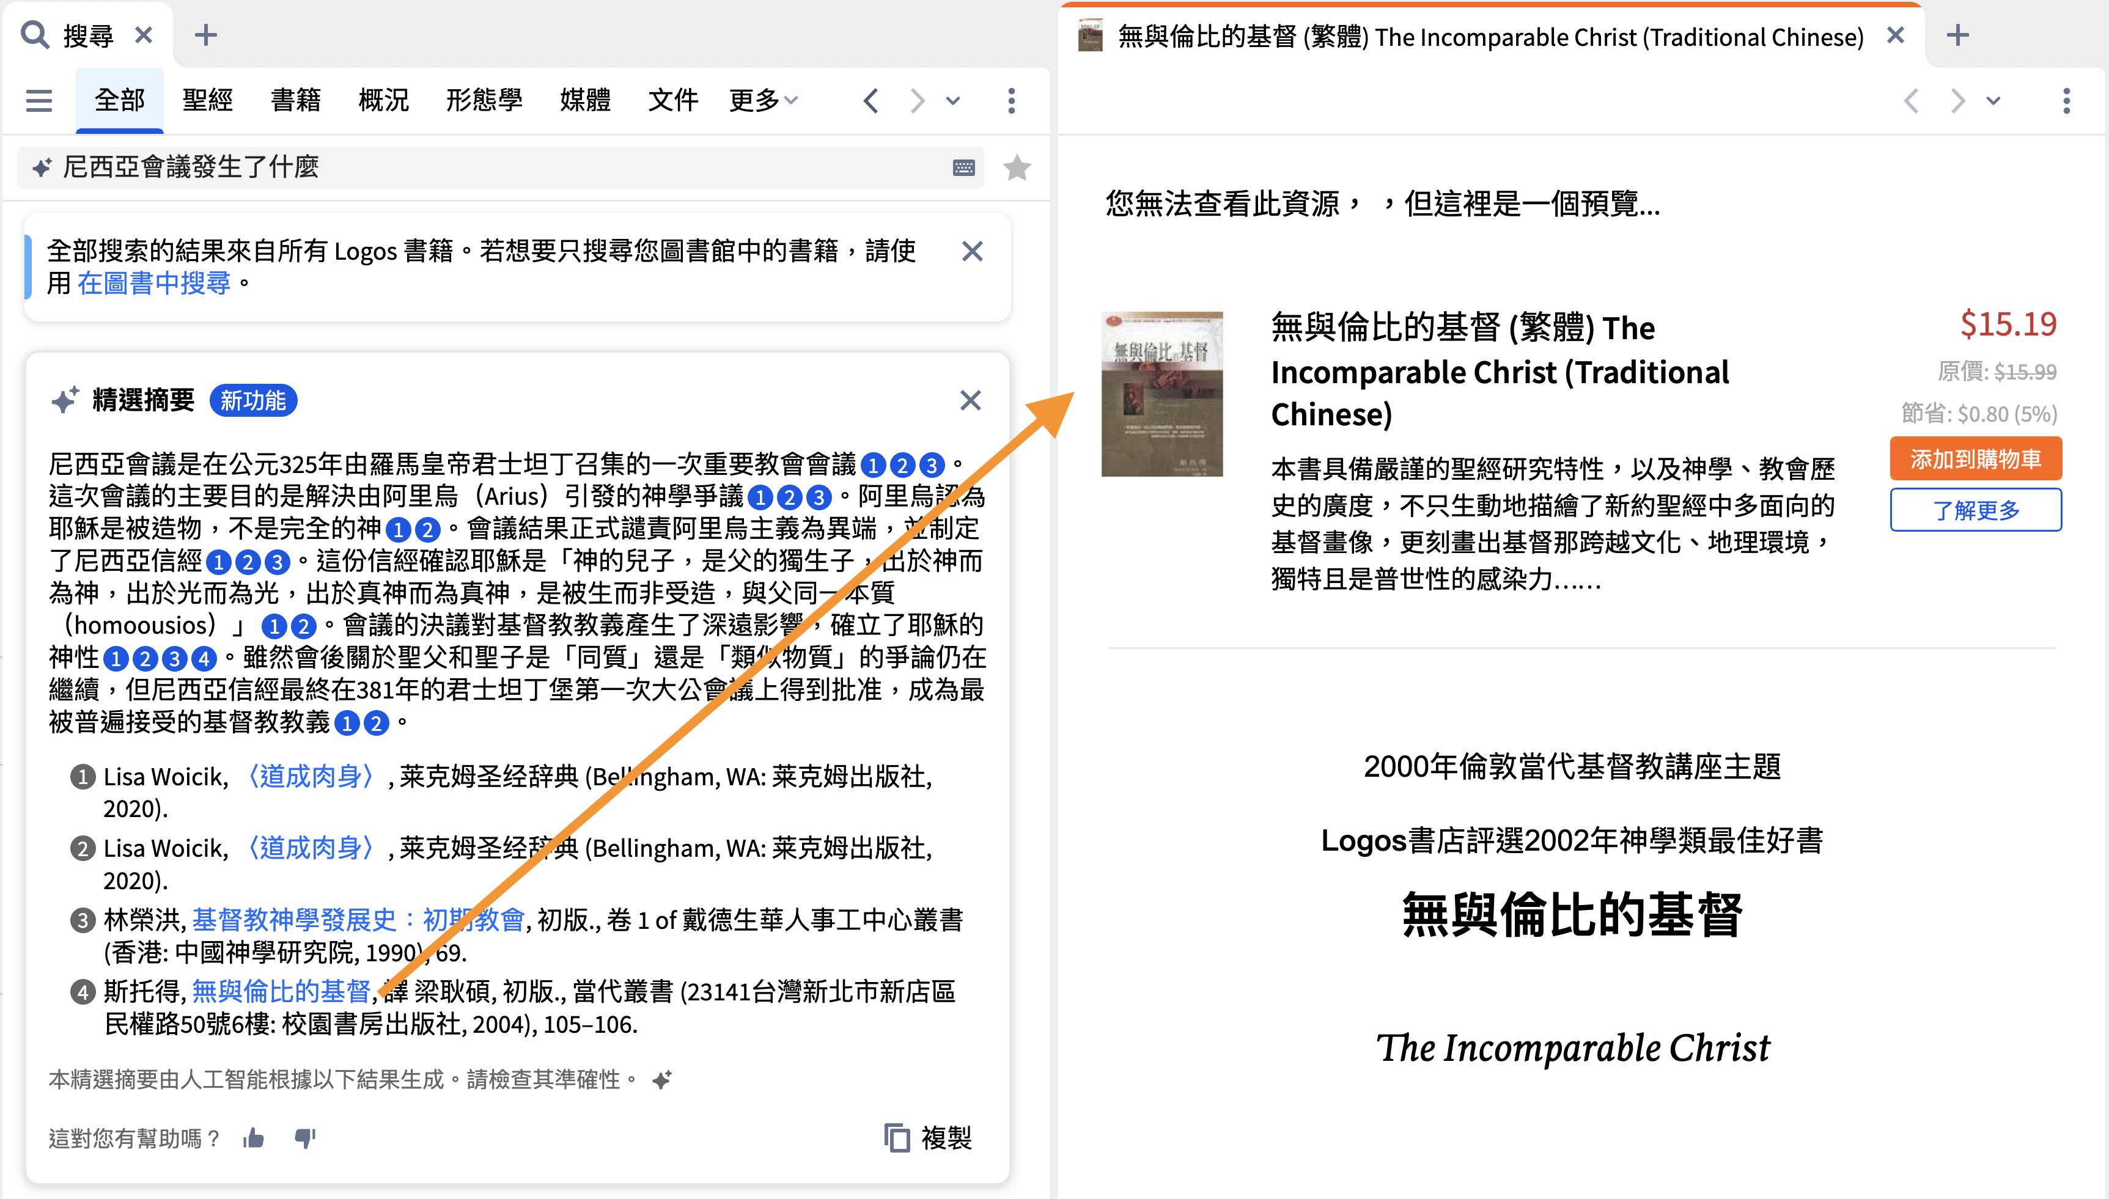Click the AI sparkle icon in the search box
2109x1199 pixels.
(x=41, y=168)
